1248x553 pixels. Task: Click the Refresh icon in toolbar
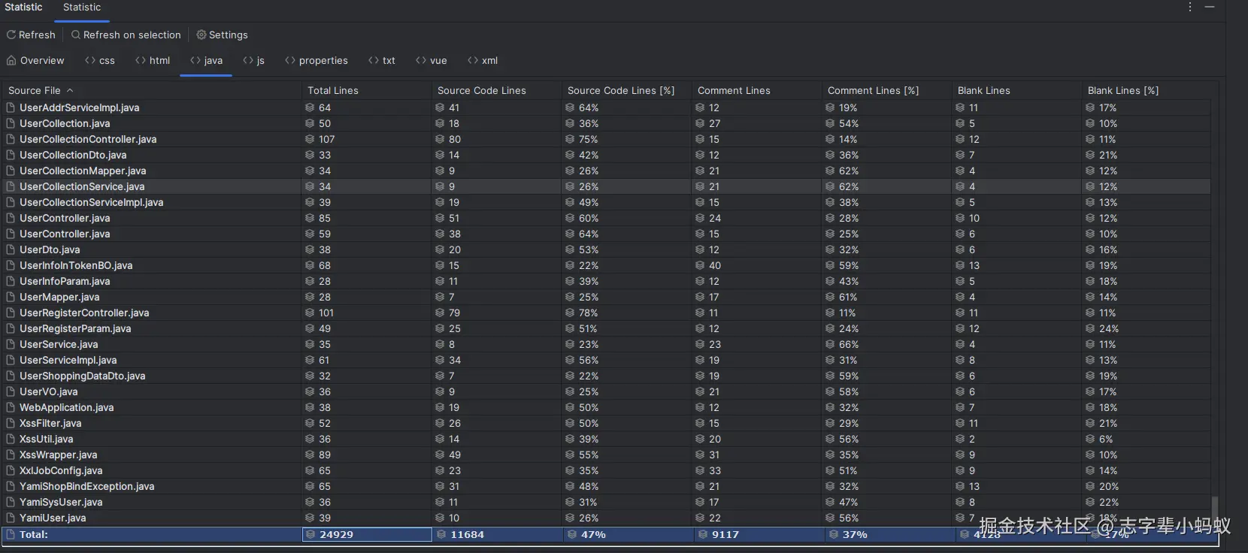click(11, 35)
